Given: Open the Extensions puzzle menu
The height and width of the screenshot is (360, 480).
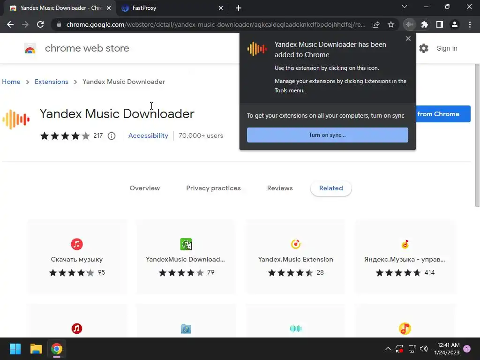Looking at the screenshot, I should 425,24.
